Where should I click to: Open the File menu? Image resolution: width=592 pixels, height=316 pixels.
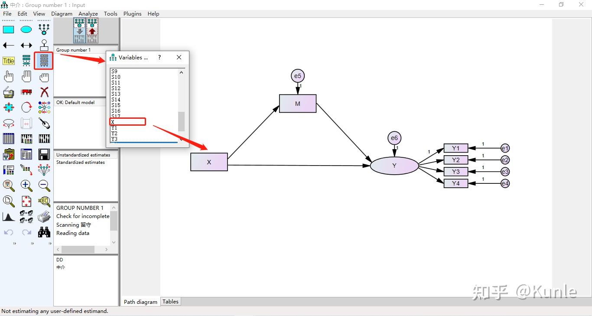[7, 13]
